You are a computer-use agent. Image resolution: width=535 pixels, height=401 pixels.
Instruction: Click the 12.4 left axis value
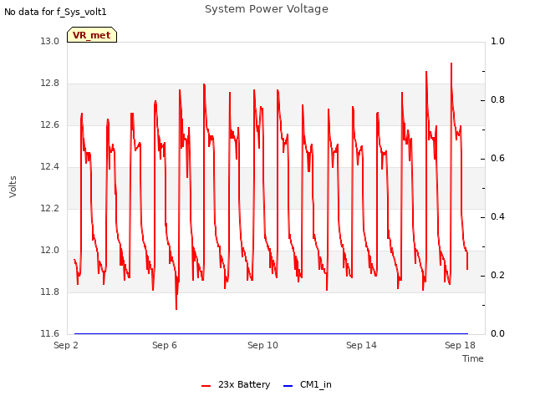50,167
